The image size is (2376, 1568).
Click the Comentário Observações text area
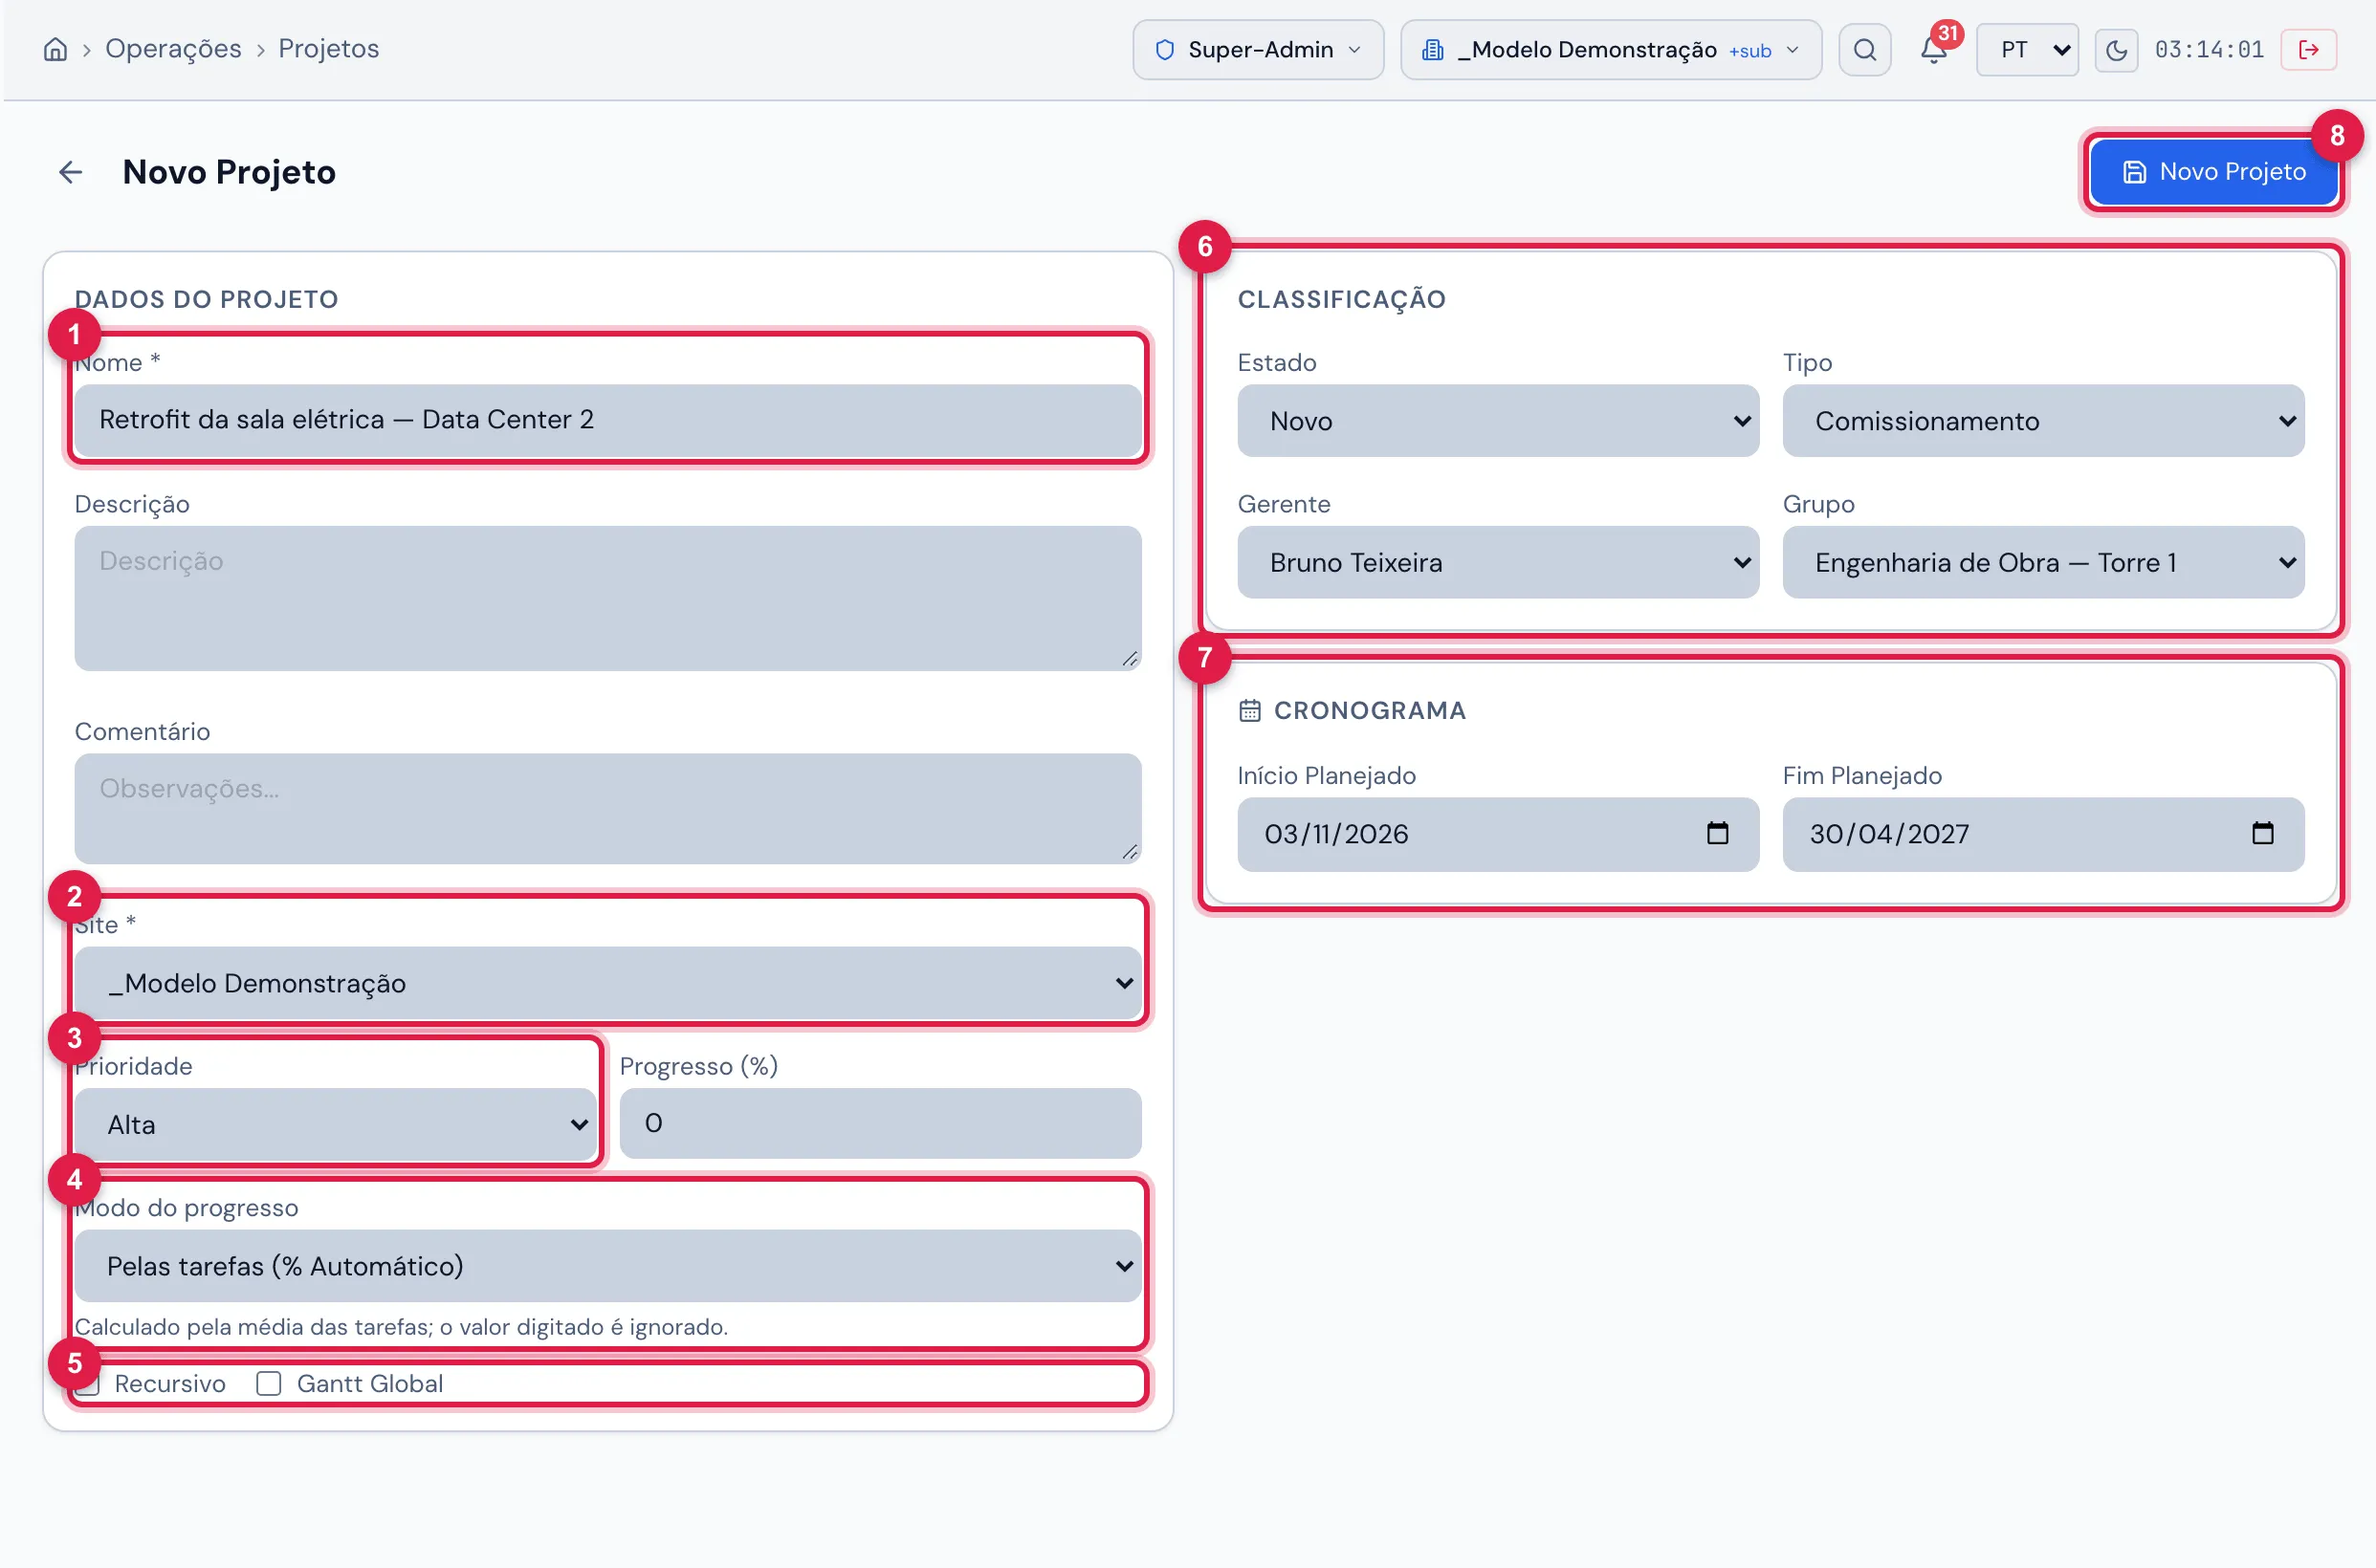point(607,808)
